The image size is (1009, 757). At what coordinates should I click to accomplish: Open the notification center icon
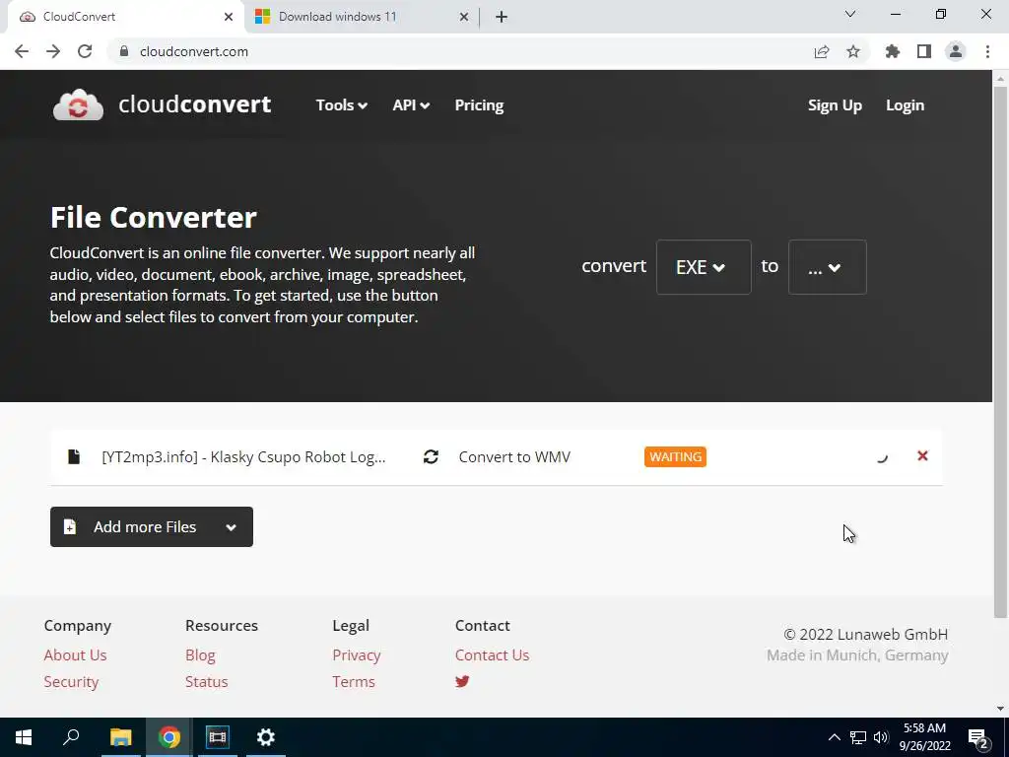(978, 737)
